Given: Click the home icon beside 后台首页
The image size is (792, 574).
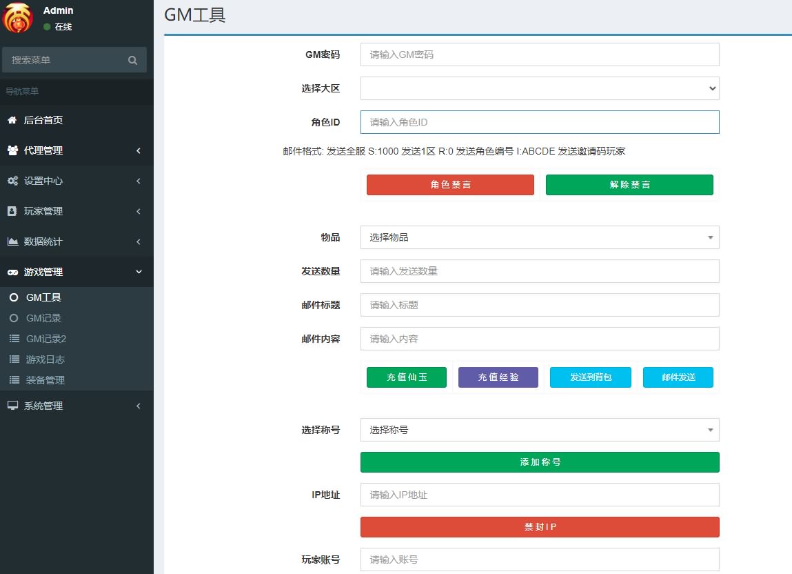Looking at the screenshot, I should click(x=12, y=120).
